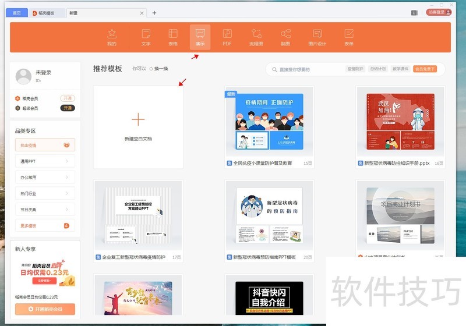466x326 pixels.
Task: Click free badge on 新型冠状病毒预防指南 template
Action: pos(230,257)
